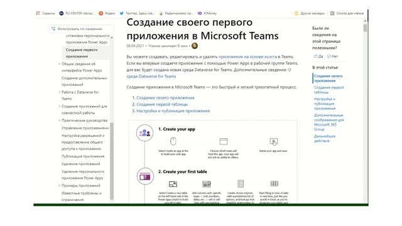
Task: Click the Нет feedback button
Action: tap(332, 56)
